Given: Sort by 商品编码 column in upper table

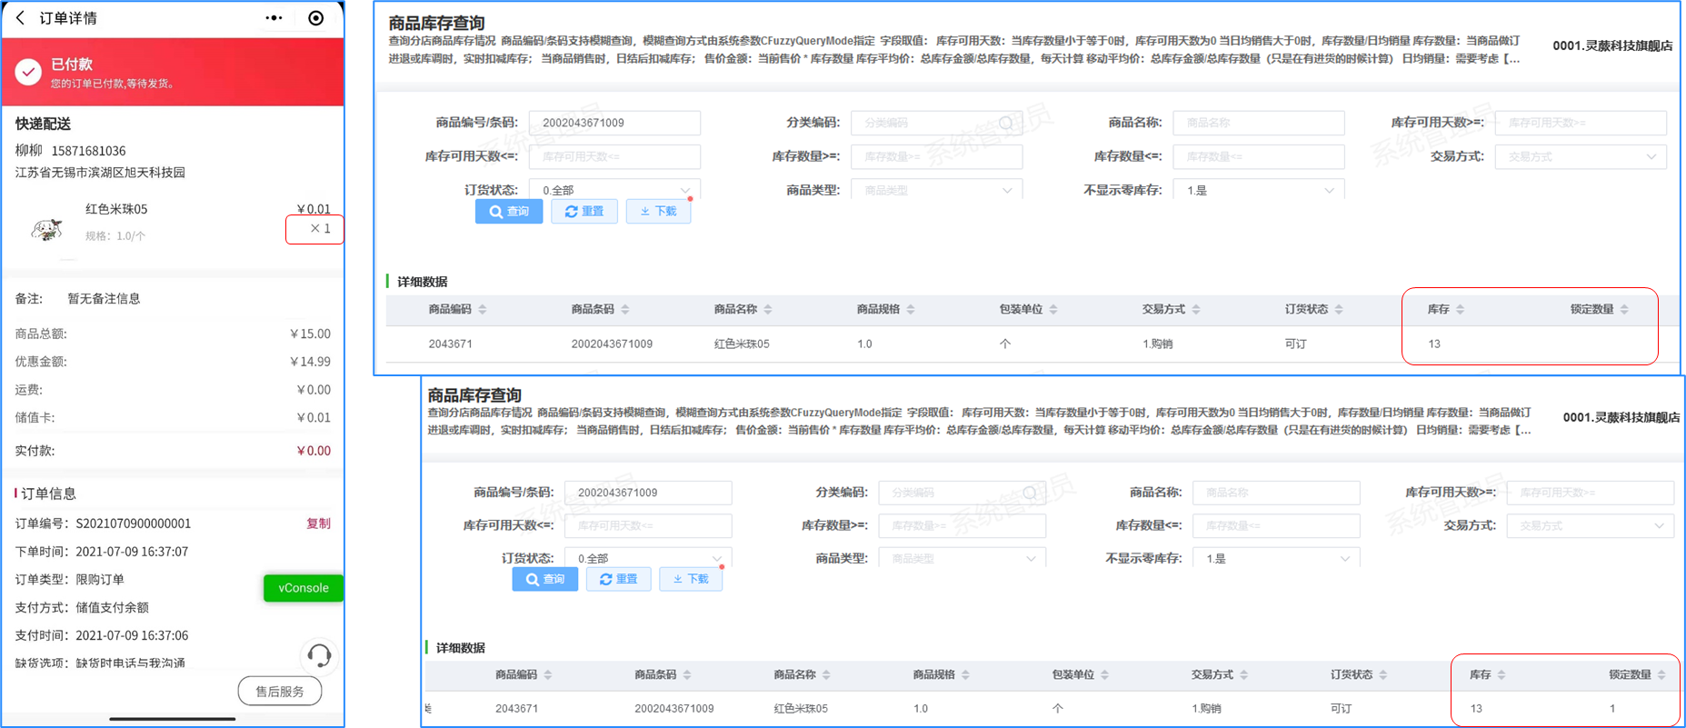Looking at the screenshot, I should [x=482, y=310].
